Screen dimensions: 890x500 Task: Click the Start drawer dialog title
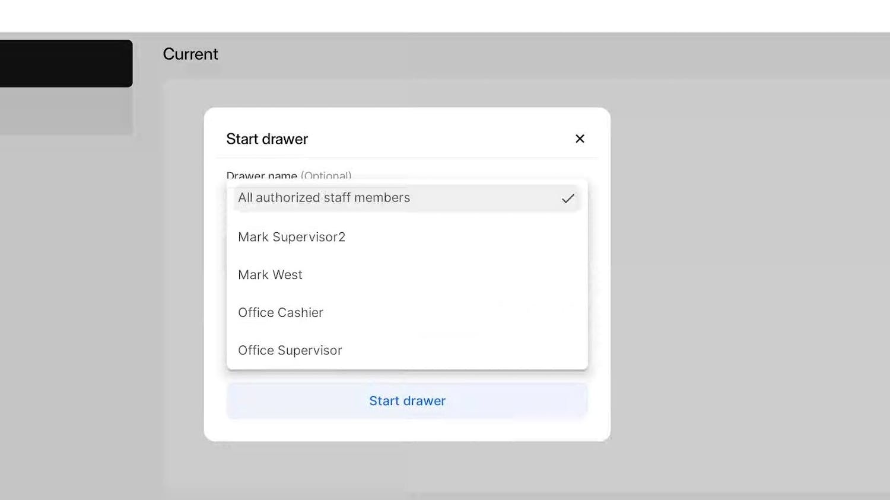point(267,139)
